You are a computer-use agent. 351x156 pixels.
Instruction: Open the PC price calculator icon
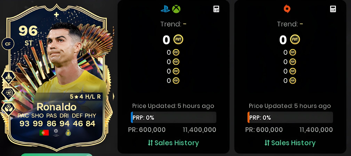[x=333, y=9]
